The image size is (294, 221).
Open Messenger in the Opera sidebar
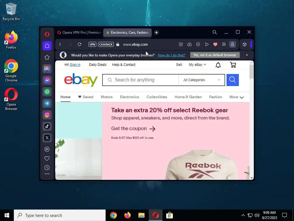(x=47, y=80)
